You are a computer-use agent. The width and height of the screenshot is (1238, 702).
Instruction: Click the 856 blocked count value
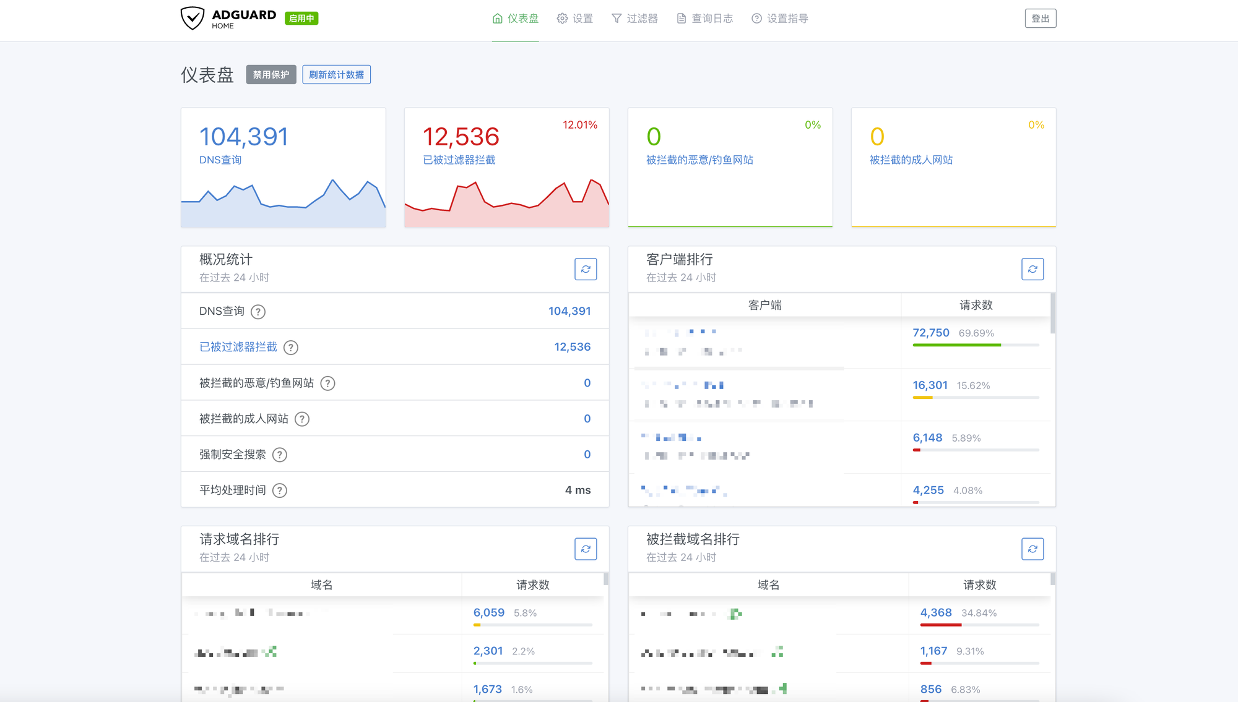(x=931, y=689)
